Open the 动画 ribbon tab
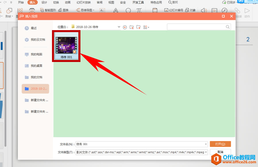 coord(68,3)
